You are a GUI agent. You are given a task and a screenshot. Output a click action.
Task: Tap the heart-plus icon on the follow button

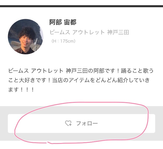[x=68, y=123]
